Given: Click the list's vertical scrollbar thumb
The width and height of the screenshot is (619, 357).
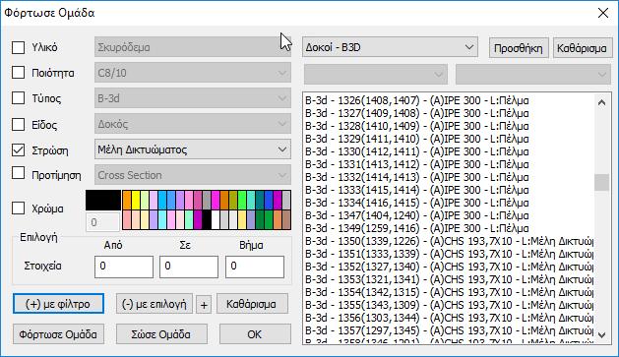Looking at the screenshot, I should (601, 183).
